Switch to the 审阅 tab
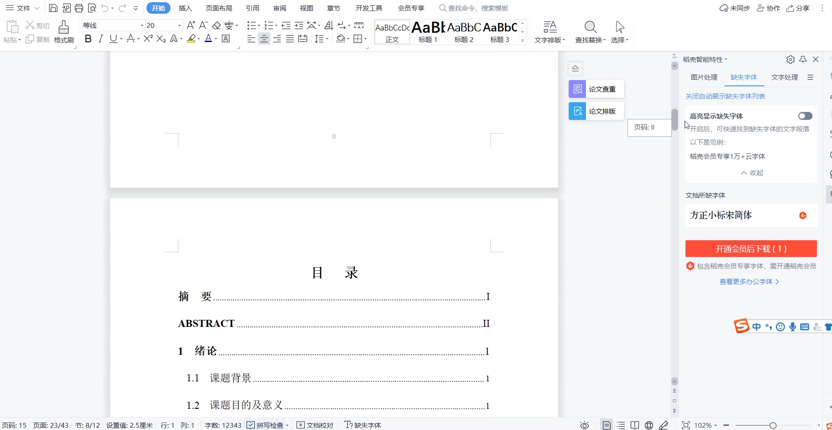This screenshot has width=832, height=430. click(x=280, y=8)
